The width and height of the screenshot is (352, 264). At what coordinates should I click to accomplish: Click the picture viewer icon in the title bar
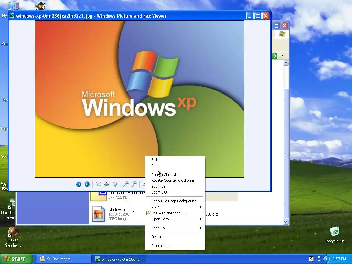(12, 15)
